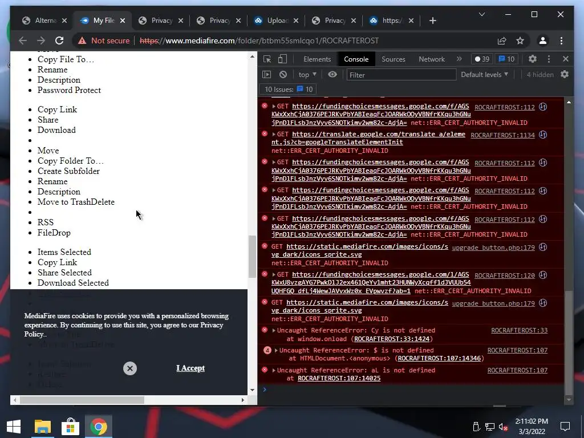Click the MediaFire URL in the address bar

[259, 40]
